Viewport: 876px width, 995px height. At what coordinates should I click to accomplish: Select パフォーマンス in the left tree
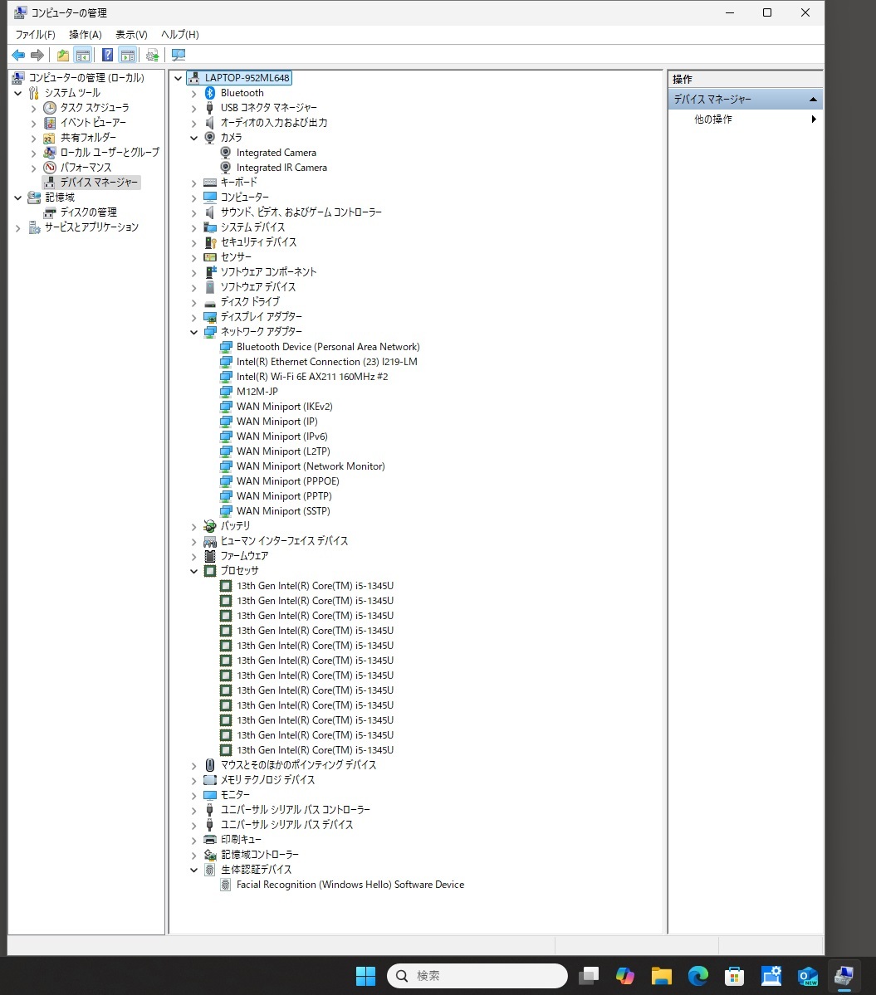86,168
